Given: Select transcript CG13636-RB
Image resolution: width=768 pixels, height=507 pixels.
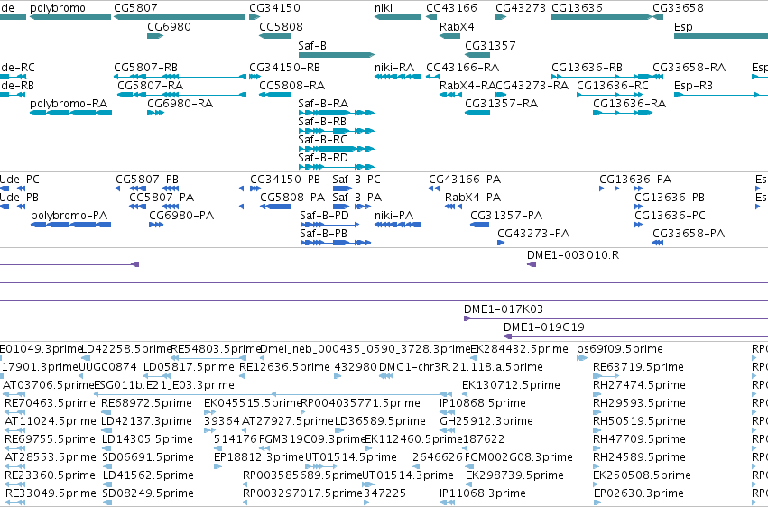Looking at the screenshot, I should pos(588,67).
